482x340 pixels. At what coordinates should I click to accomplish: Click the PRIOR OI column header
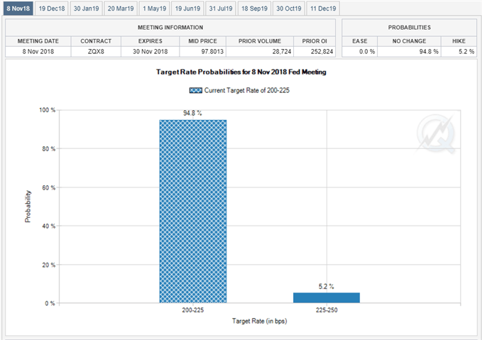click(x=314, y=41)
